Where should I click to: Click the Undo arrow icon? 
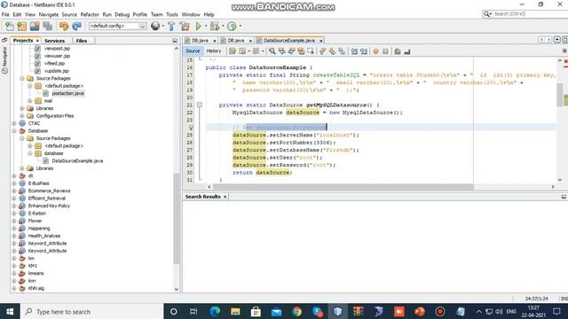(64, 26)
